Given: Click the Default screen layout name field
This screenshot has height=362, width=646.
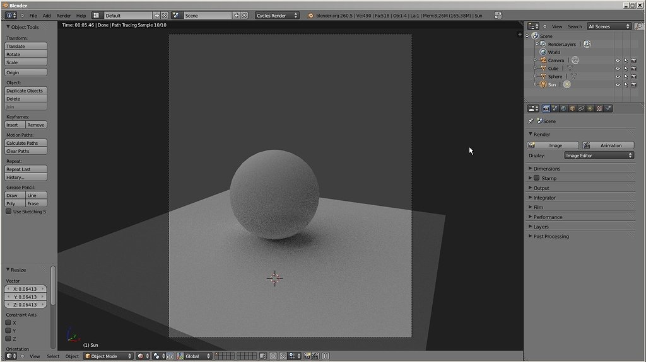Looking at the screenshot, I should pos(128,16).
